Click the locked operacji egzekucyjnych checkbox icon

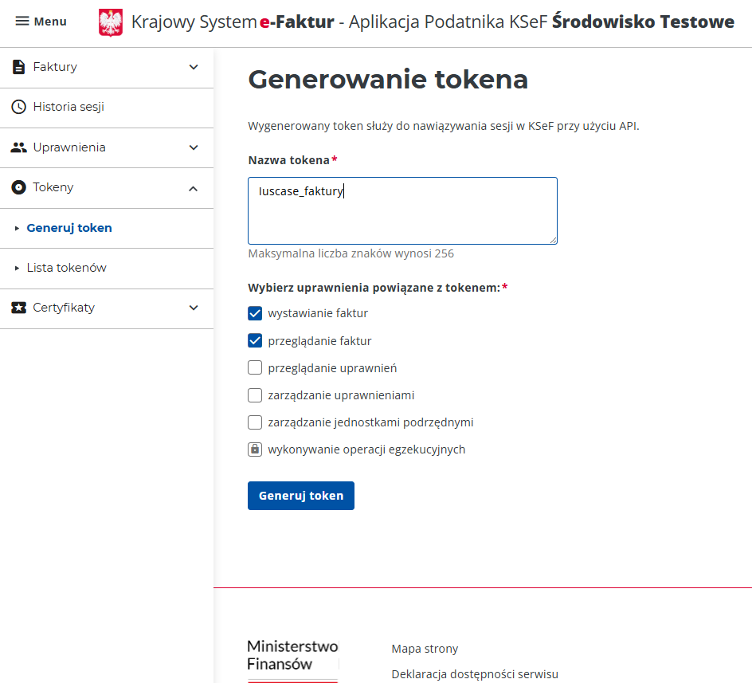[255, 449]
